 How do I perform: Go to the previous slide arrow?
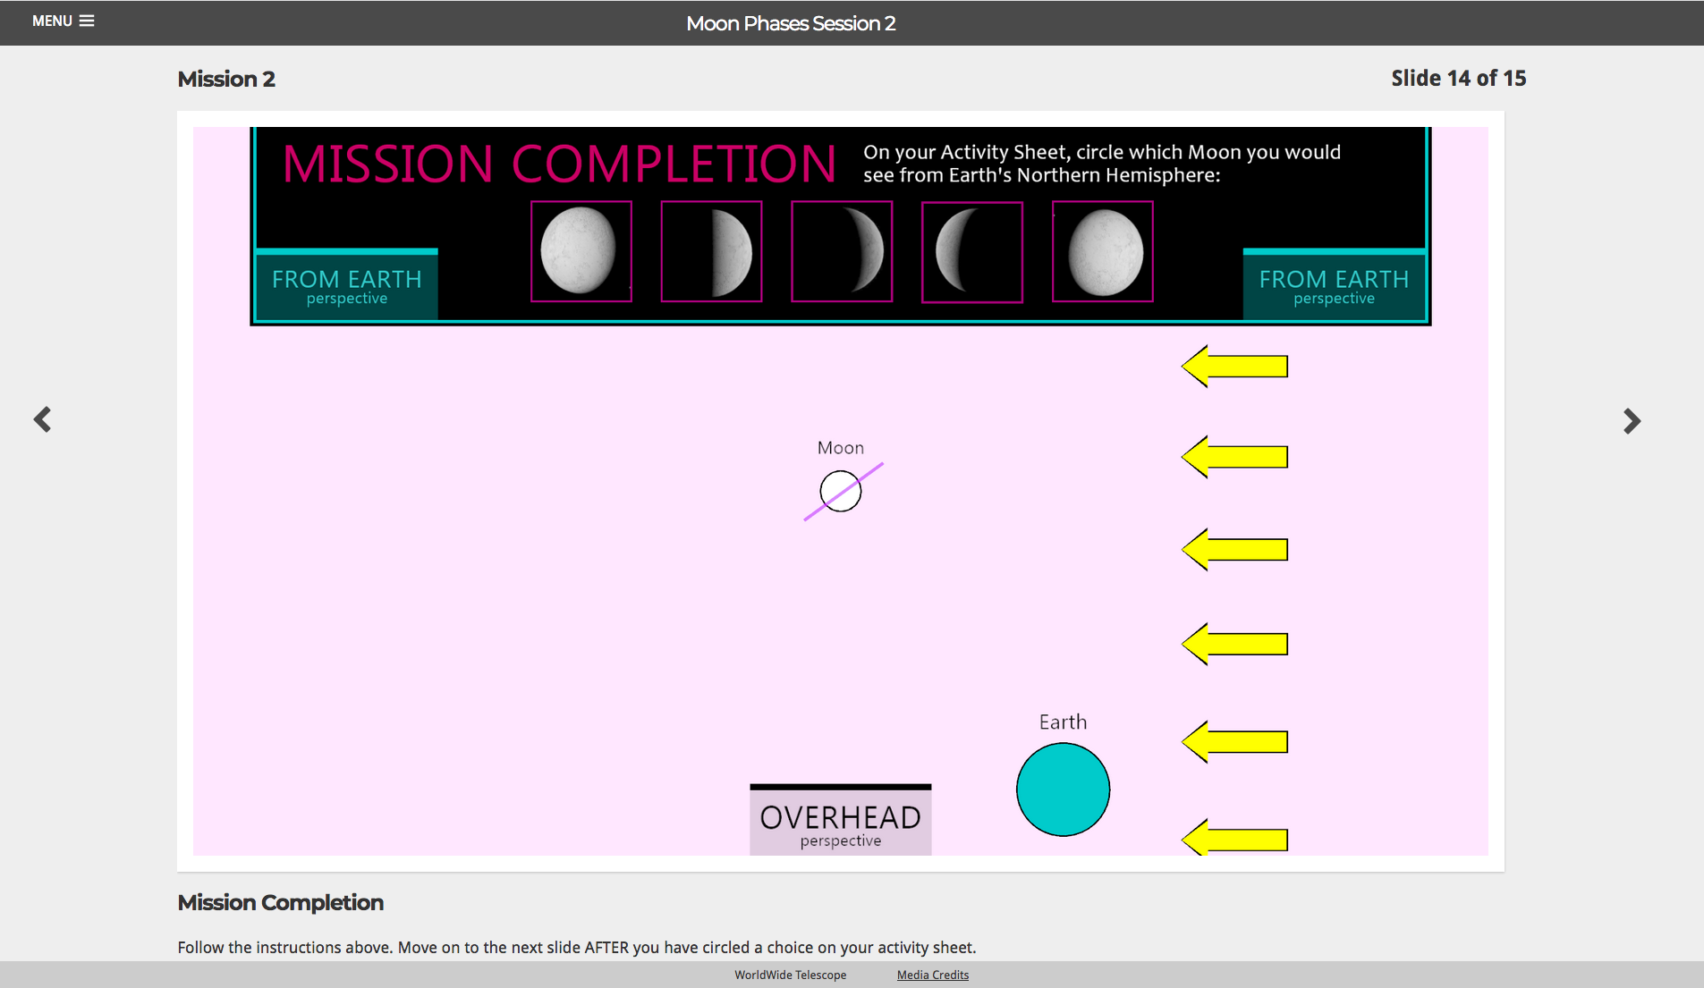click(x=42, y=419)
